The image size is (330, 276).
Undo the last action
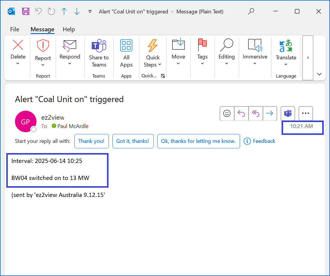point(38,11)
